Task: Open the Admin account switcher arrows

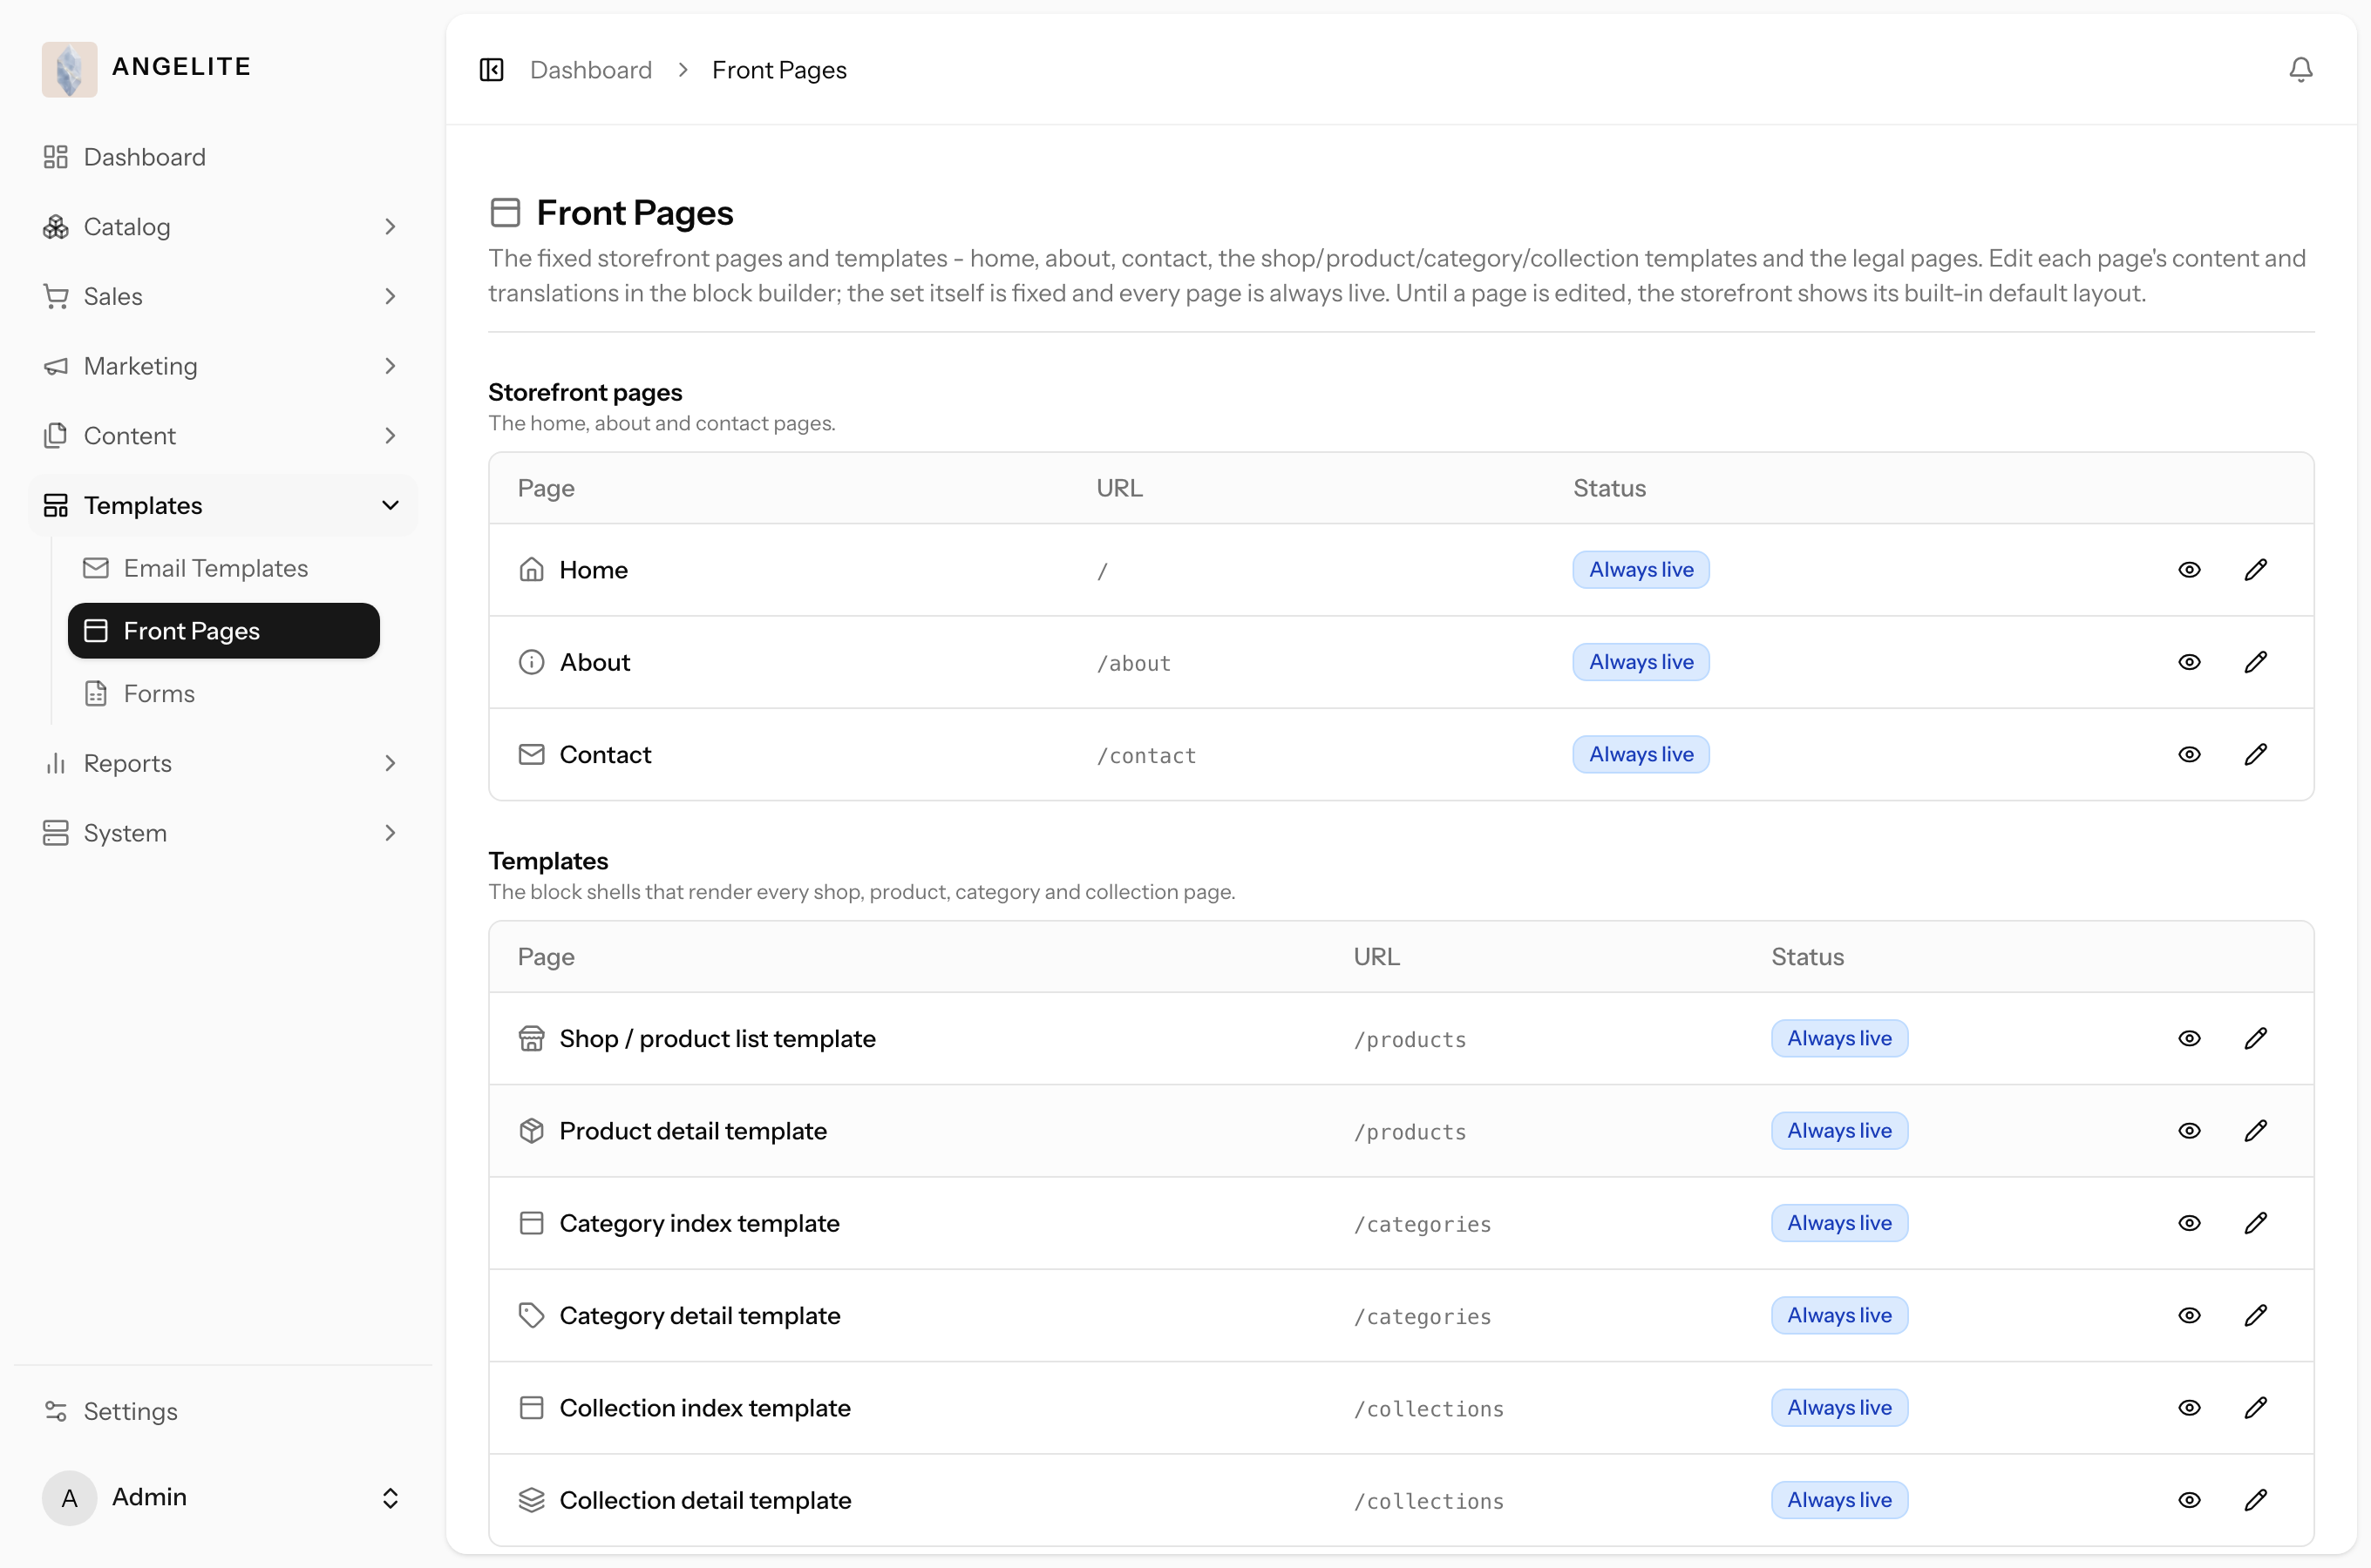Action: click(391, 1497)
